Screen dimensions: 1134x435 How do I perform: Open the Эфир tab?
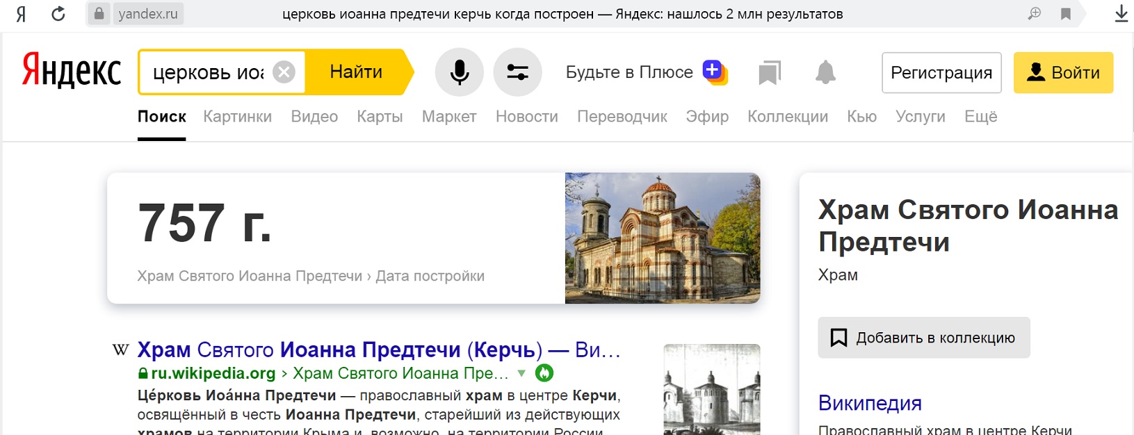707,117
